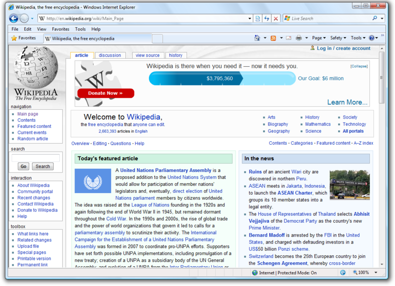
Task: Click the browser Forward arrow button
Action: [24, 18]
